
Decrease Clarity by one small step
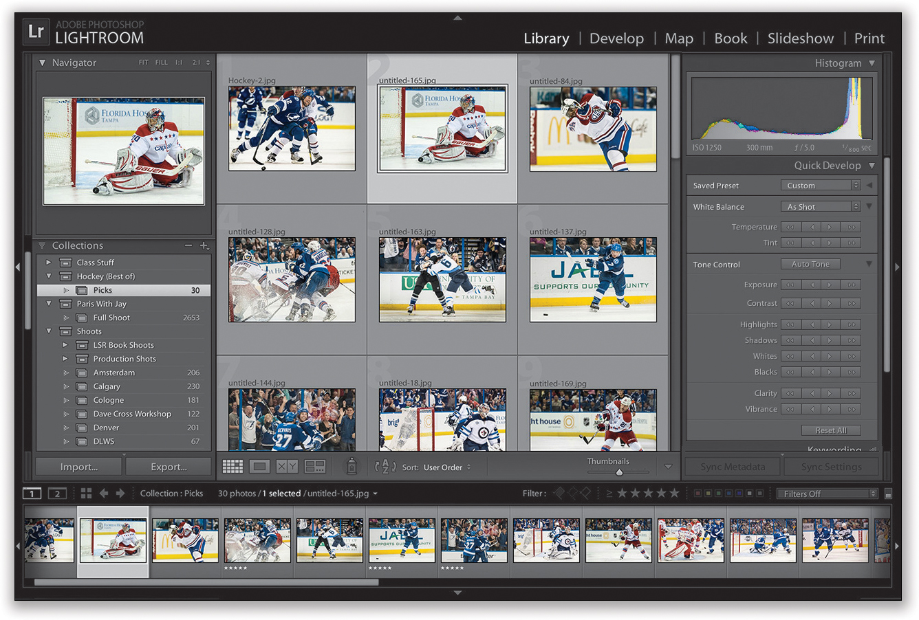811,393
